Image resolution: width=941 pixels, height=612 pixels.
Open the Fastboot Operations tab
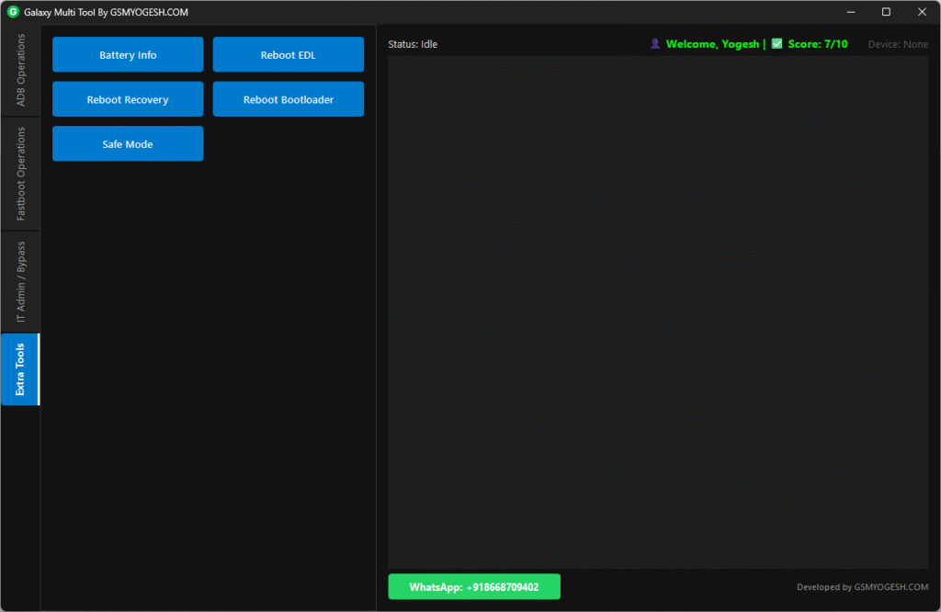(x=20, y=174)
